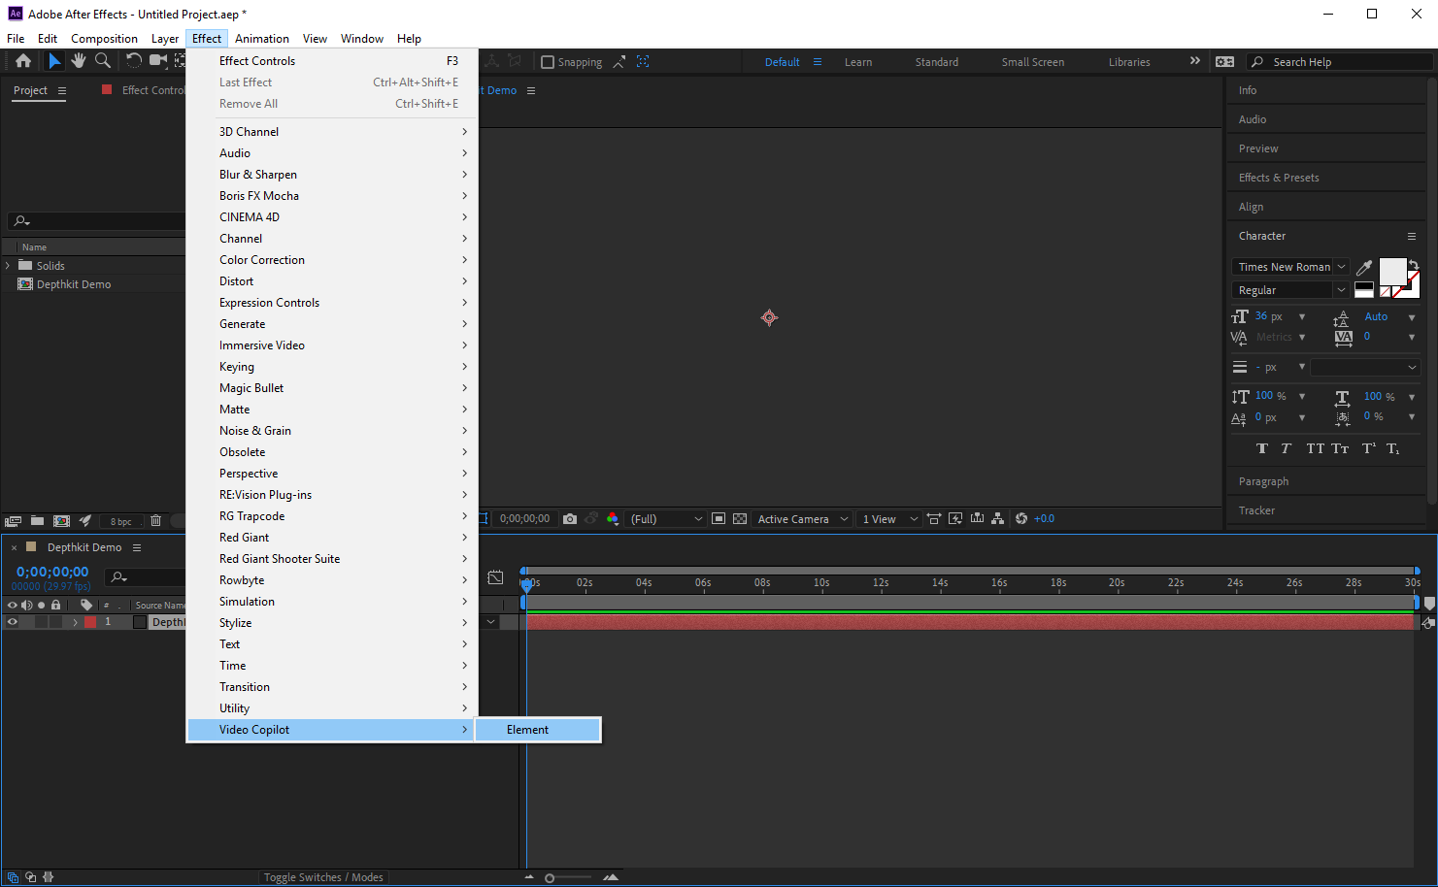
Task: Take snapshot with camera icon
Action: pos(570,519)
